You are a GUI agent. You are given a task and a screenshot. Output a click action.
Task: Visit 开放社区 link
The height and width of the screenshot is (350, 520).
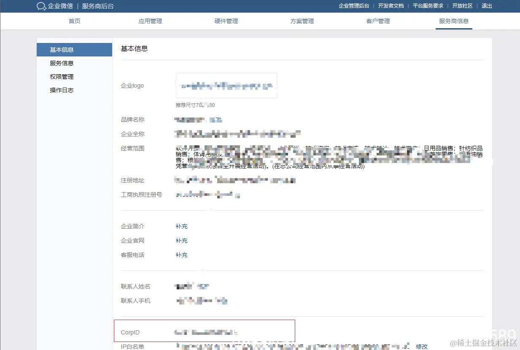[x=462, y=6]
